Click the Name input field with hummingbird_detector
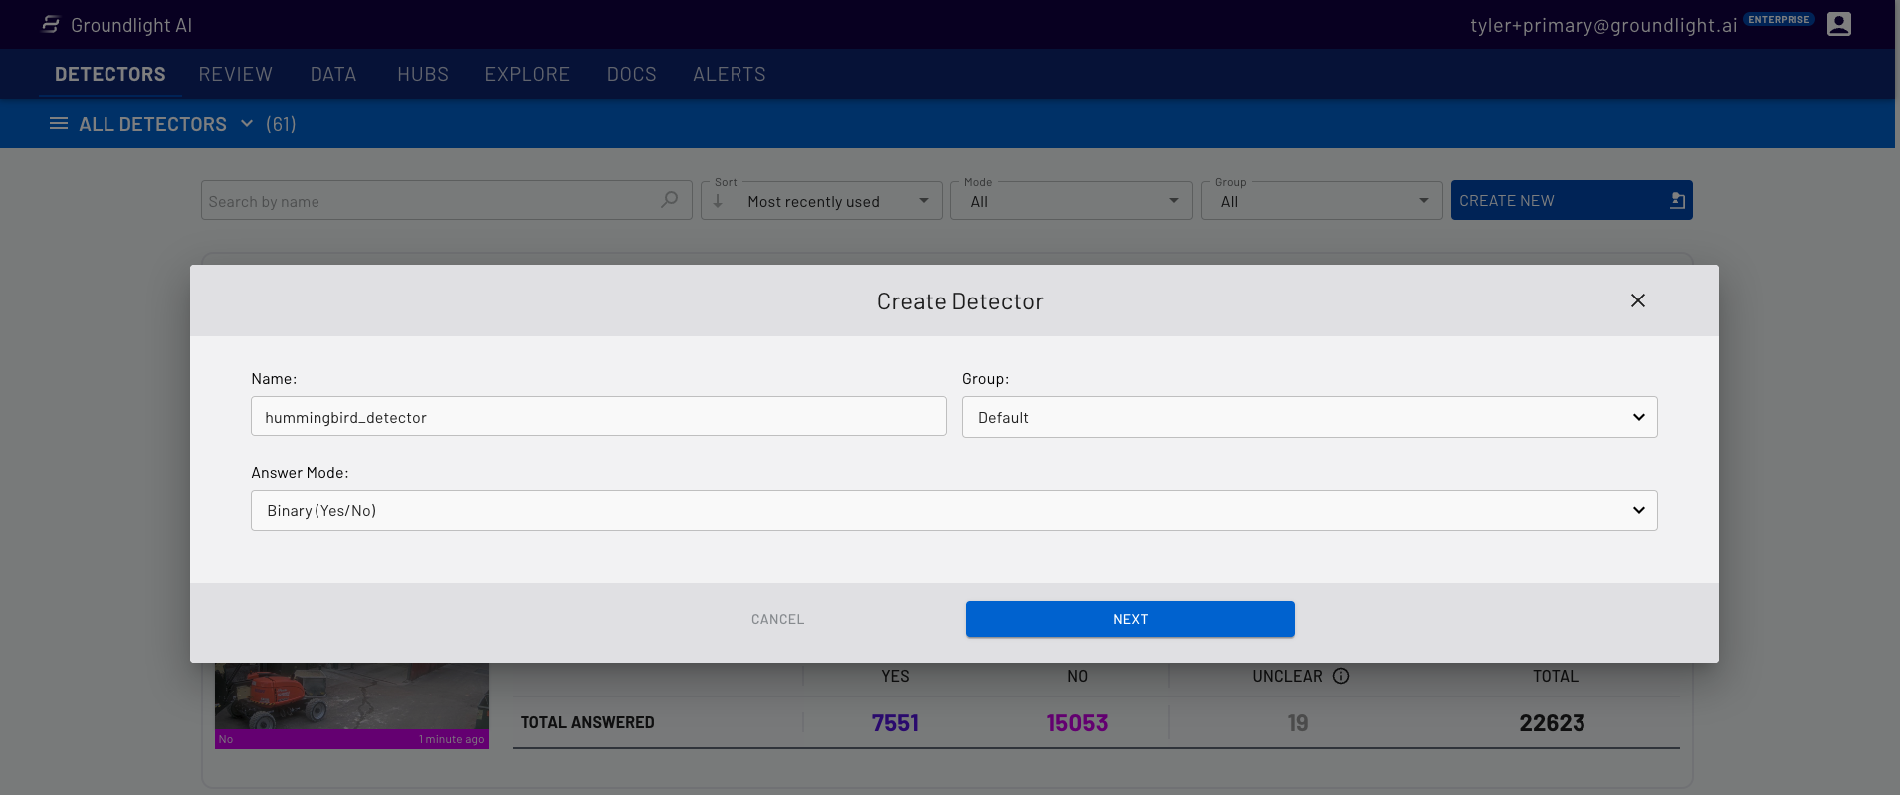This screenshot has height=795, width=1900. pos(598,416)
